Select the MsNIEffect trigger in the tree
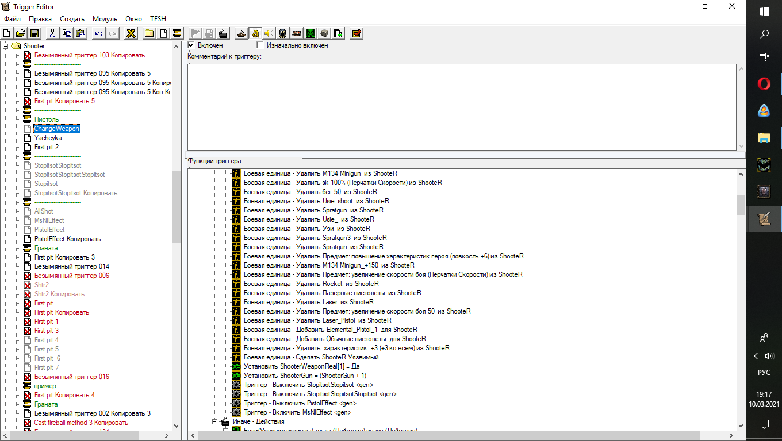 [x=49, y=220]
